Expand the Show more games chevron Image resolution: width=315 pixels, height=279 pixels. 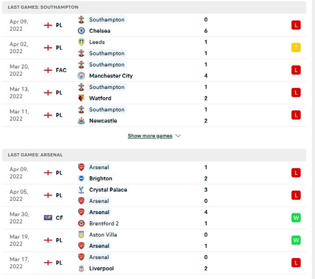click(178, 136)
